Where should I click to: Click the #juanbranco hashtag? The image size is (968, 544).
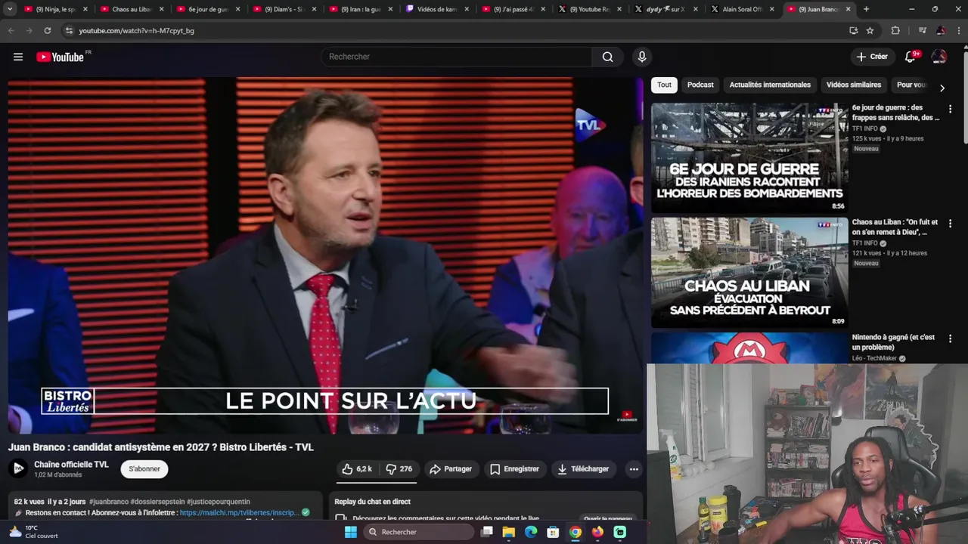[108, 502]
